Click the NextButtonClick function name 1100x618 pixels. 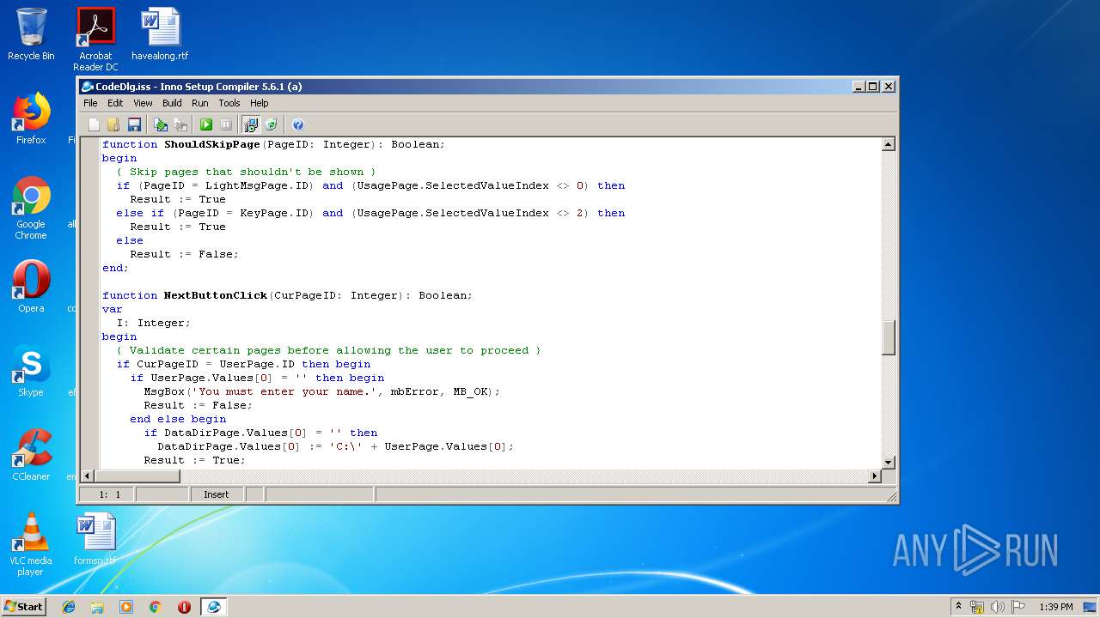pos(216,295)
